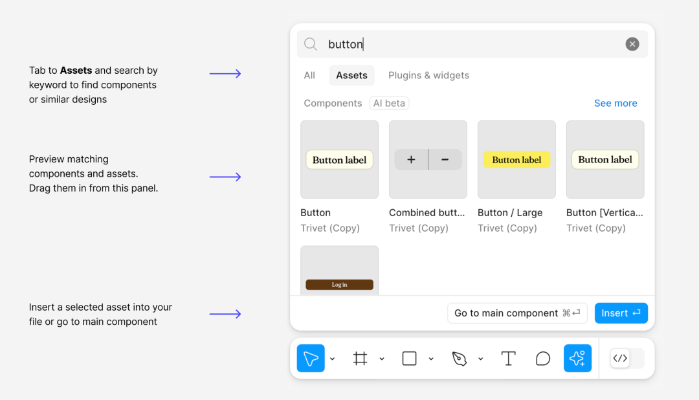The height and width of the screenshot is (400, 699).
Task: Expand Pen tool dropdown arrow
Action: pyautogui.click(x=480, y=359)
